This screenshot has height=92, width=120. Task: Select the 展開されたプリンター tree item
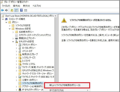point(27,38)
